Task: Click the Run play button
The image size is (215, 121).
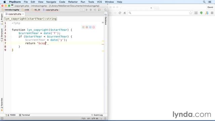Action: click(x=87, y=10)
